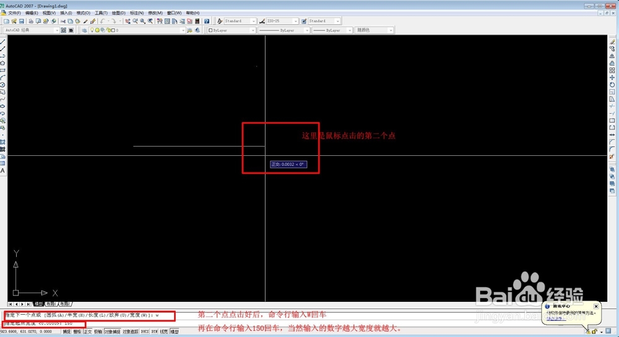The height and width of the screenshot is (337, 619).
Task: Open the ByLayer linetype dropdown
Action: [x=307, y=30]
